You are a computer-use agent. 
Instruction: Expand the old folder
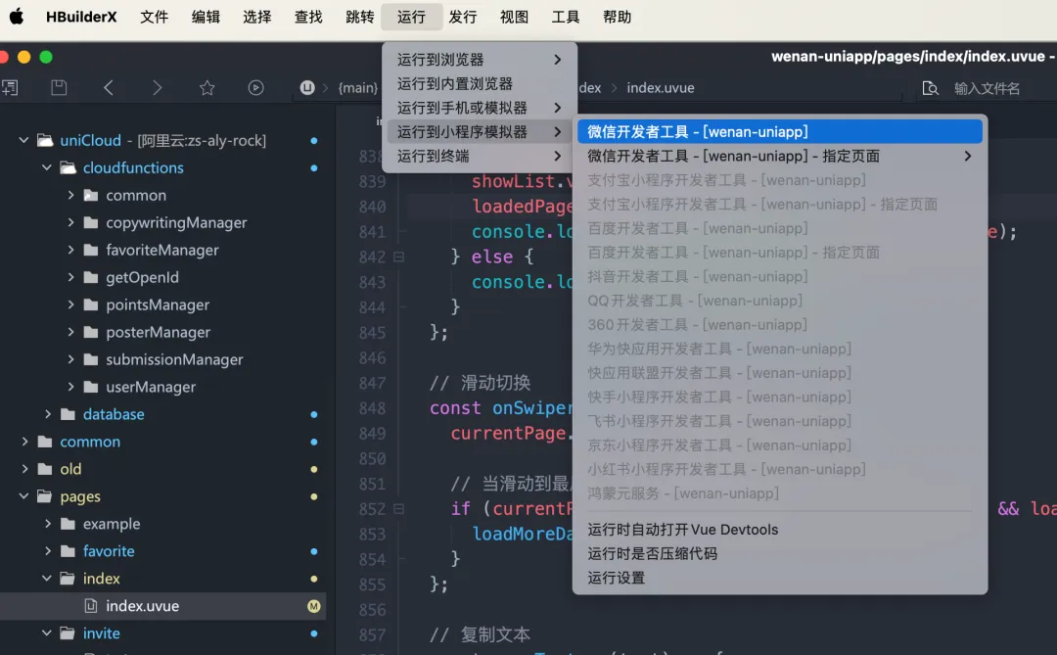coord(24,469)
